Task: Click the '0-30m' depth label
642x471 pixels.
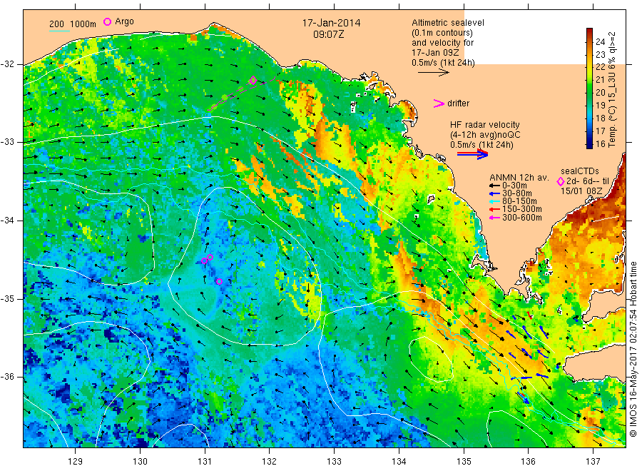Action: tap(514, 186)
